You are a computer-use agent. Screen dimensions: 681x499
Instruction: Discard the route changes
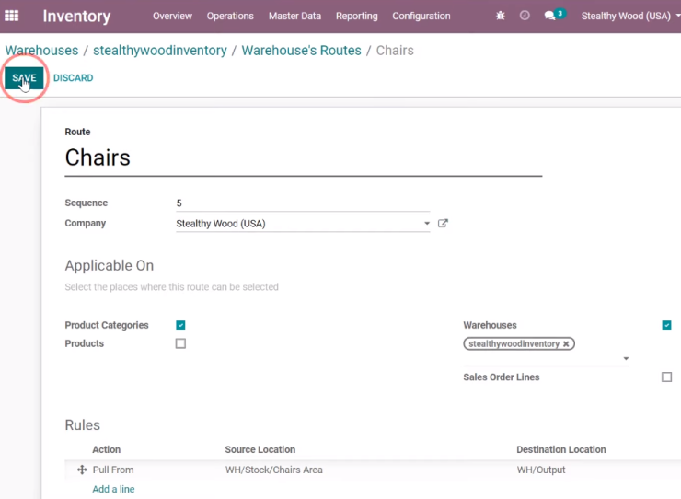[74, 78]
